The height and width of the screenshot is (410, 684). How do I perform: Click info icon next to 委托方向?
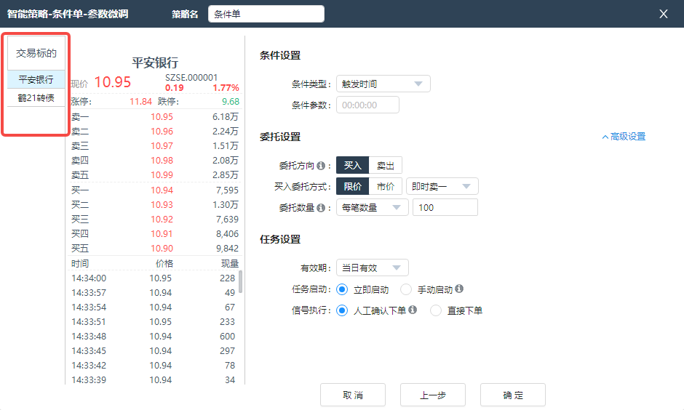click(x=329, y=166)
